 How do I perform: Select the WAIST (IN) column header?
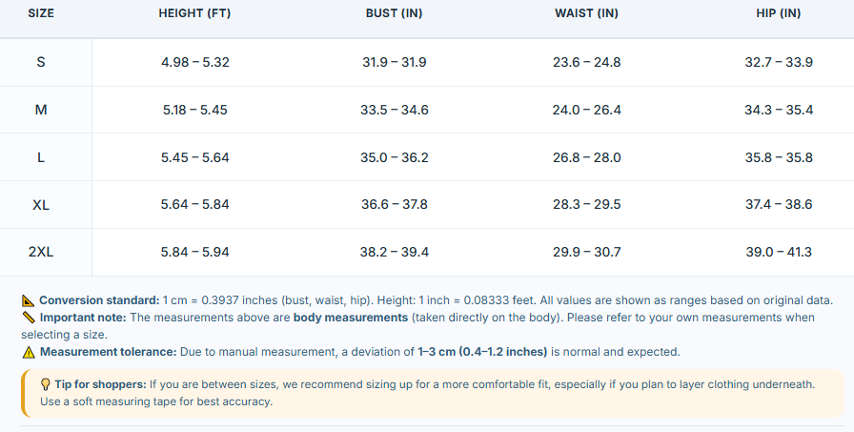click(586, 13)
